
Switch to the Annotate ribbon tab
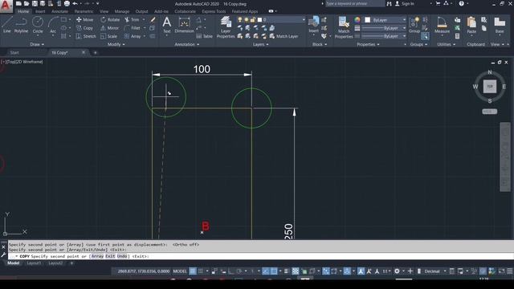coord(59,11)
